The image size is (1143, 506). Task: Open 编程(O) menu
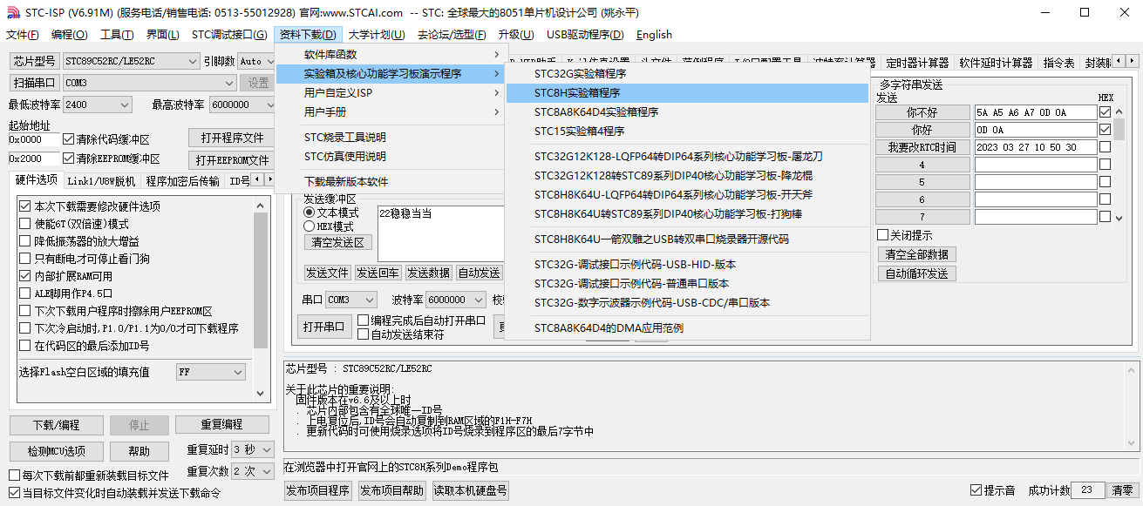(x=70, y=35)
